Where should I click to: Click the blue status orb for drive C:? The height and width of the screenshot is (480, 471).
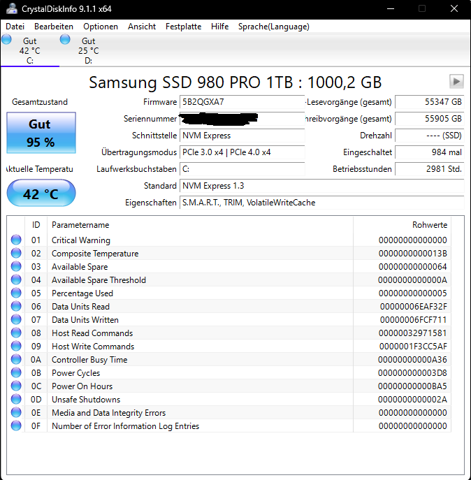coord(6,40)
